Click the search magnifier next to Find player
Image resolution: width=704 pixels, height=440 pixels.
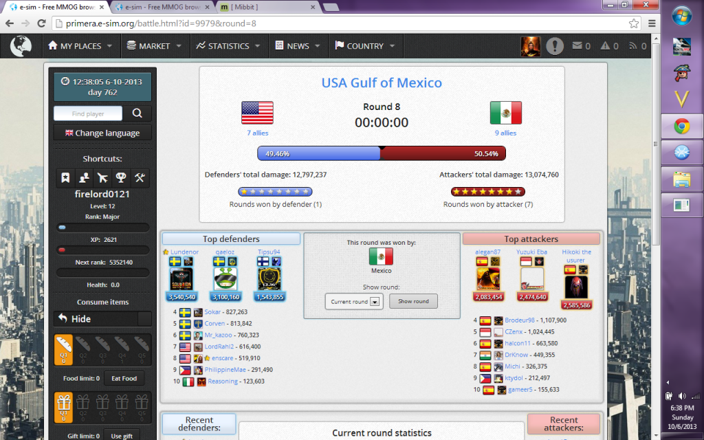[x=137, y=113]
